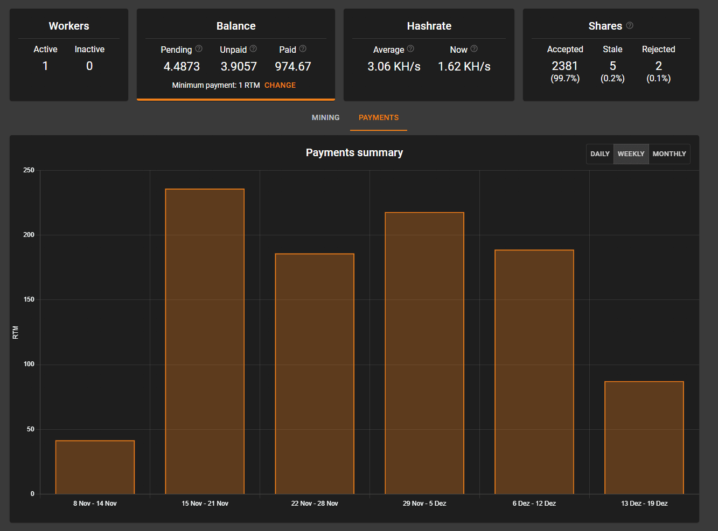Click CHANGE minimum payment link
The height and width of the screenshot is (531, 718).
(280, 85)
